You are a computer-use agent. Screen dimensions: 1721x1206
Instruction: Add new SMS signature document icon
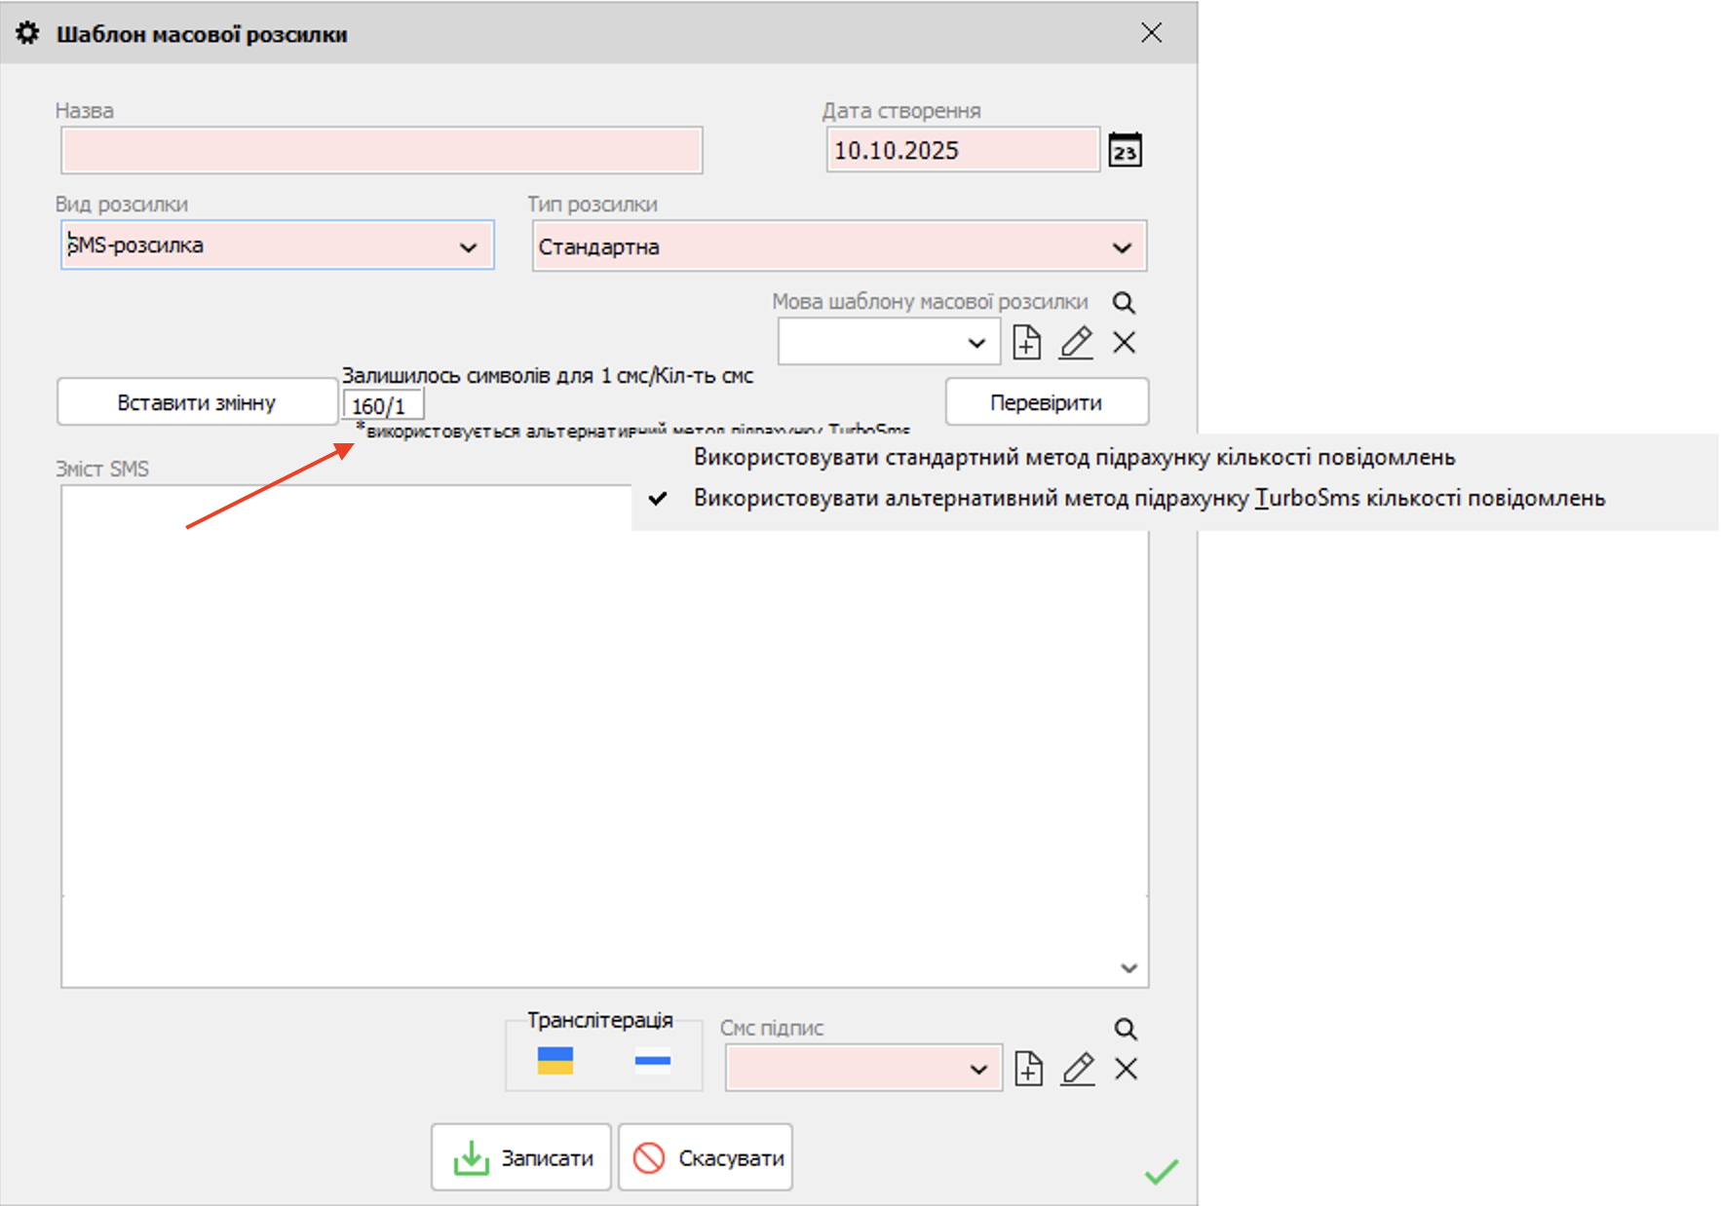pos(1028,1069)
